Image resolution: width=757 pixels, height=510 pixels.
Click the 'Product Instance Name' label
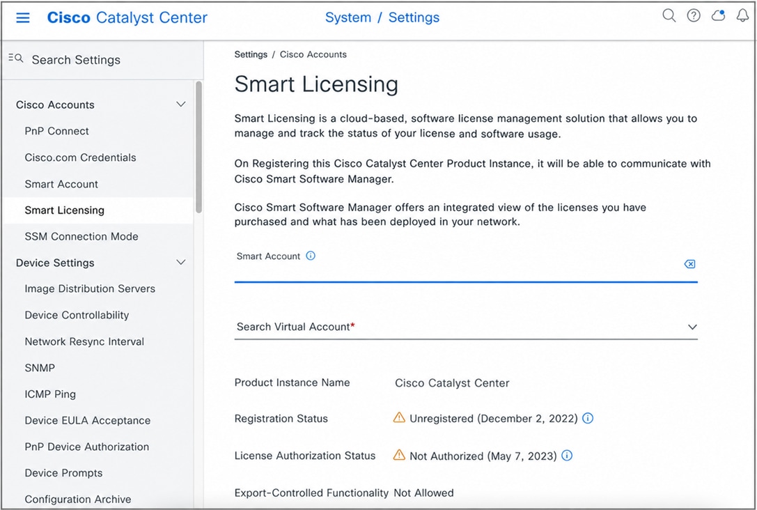click(292, 382)
